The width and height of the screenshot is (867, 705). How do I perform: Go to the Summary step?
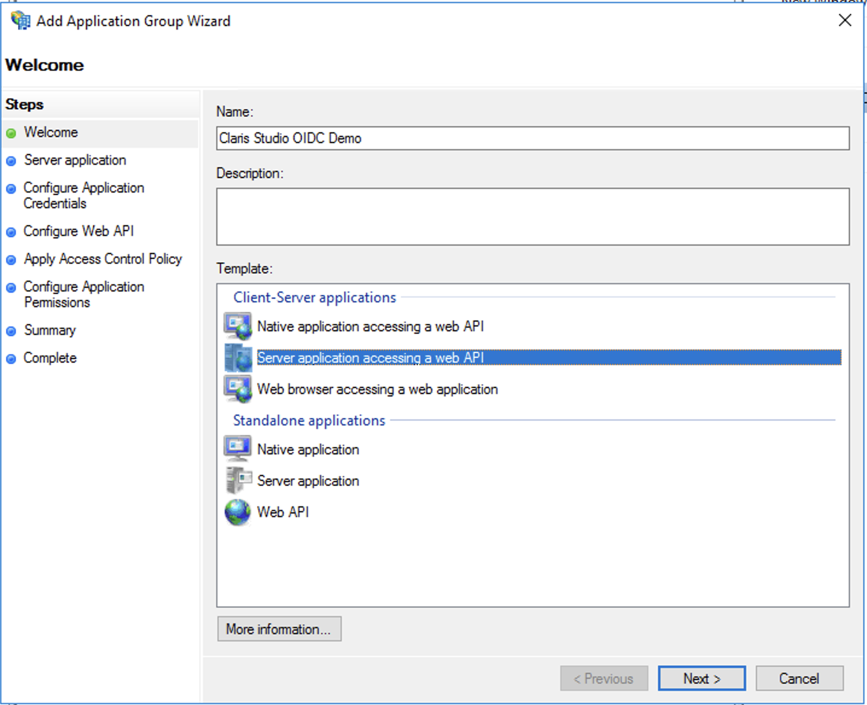(50, 330)
